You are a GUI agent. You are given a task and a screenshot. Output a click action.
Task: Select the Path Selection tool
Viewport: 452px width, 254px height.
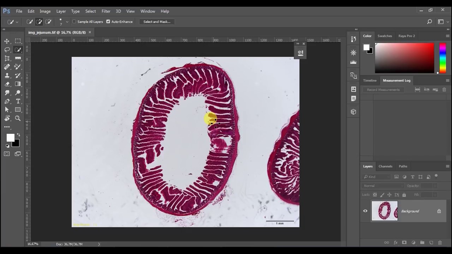7,110
